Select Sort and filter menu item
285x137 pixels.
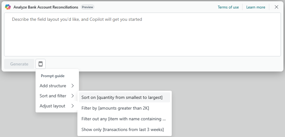[57, 96]
